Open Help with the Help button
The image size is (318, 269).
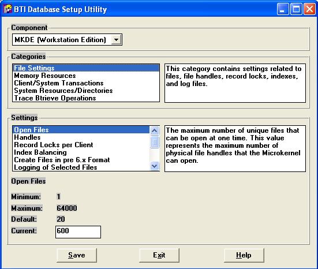tap(244, 255)
